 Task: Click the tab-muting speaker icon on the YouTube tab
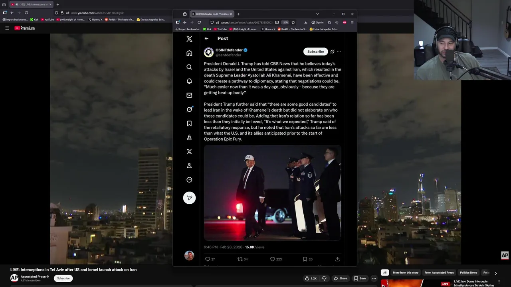(x=17, y=4)
